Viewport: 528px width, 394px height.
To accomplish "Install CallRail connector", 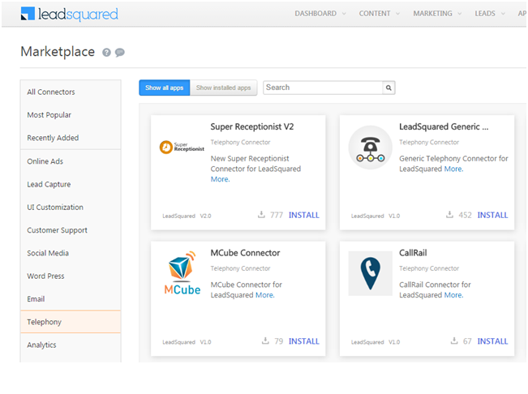I will coord(492,341).
